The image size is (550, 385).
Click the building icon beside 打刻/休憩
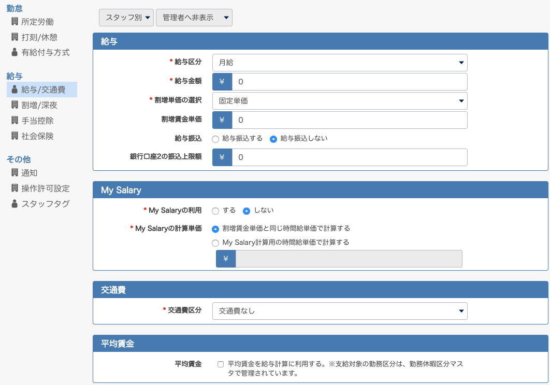pos(15,37)
